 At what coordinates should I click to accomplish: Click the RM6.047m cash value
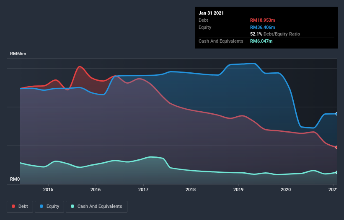[261, 41]
